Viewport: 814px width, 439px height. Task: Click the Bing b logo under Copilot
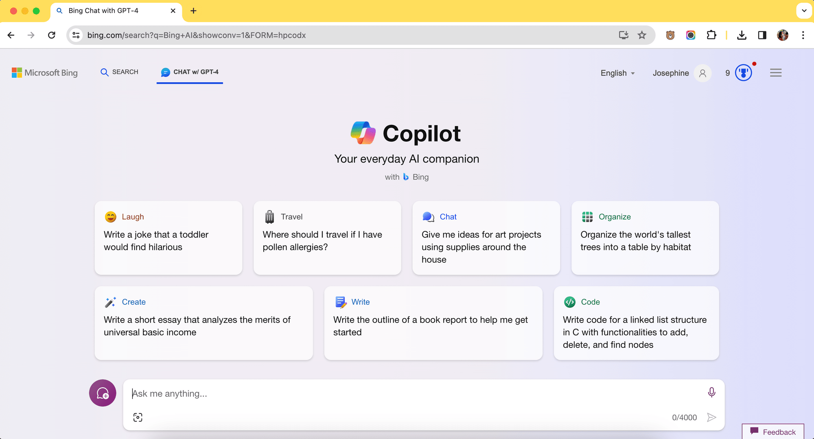pos(406,177)
